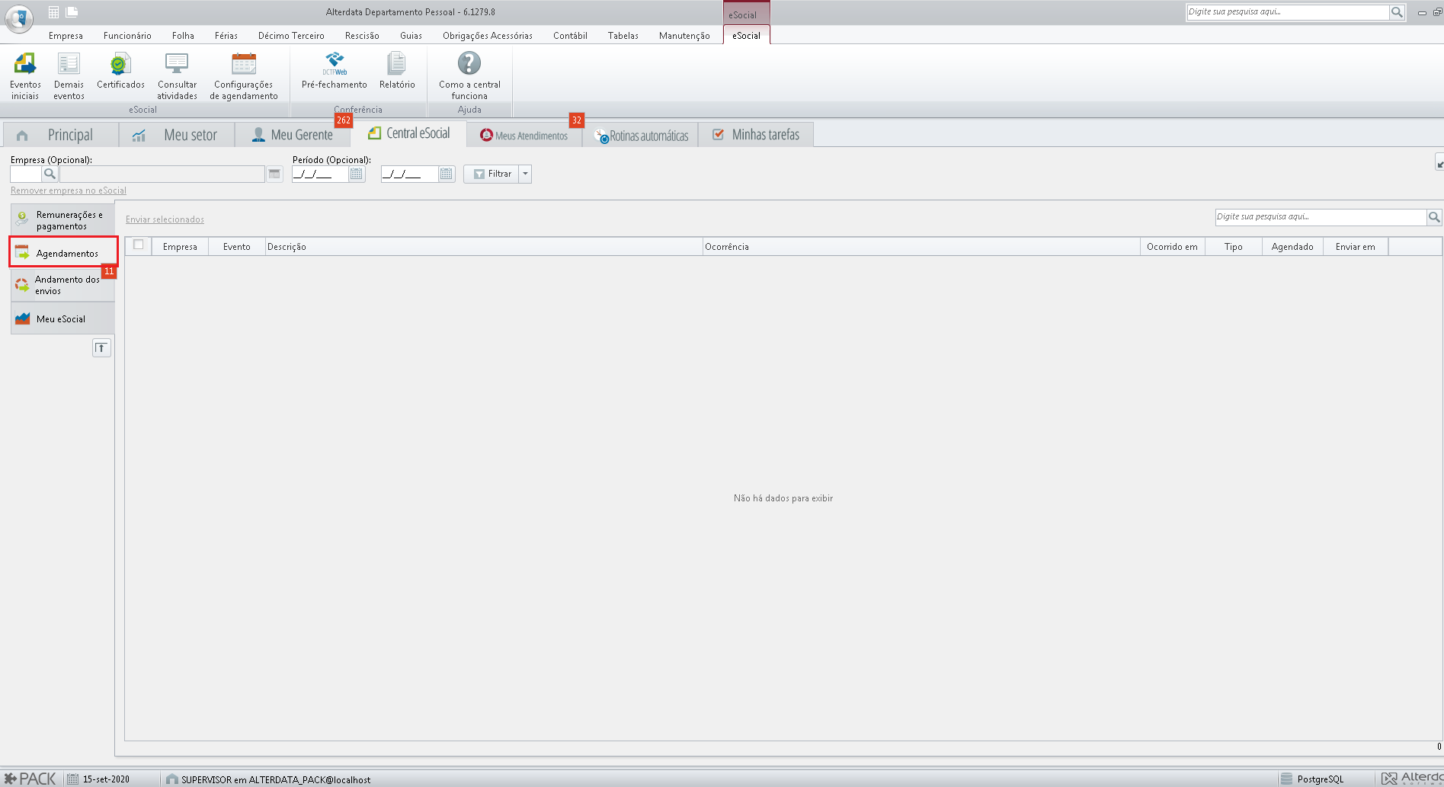Image resolution: width=1444 pixels, height=787 pixels.
Task: Open Certificados ribbon icon
Action: coord(120,71)
